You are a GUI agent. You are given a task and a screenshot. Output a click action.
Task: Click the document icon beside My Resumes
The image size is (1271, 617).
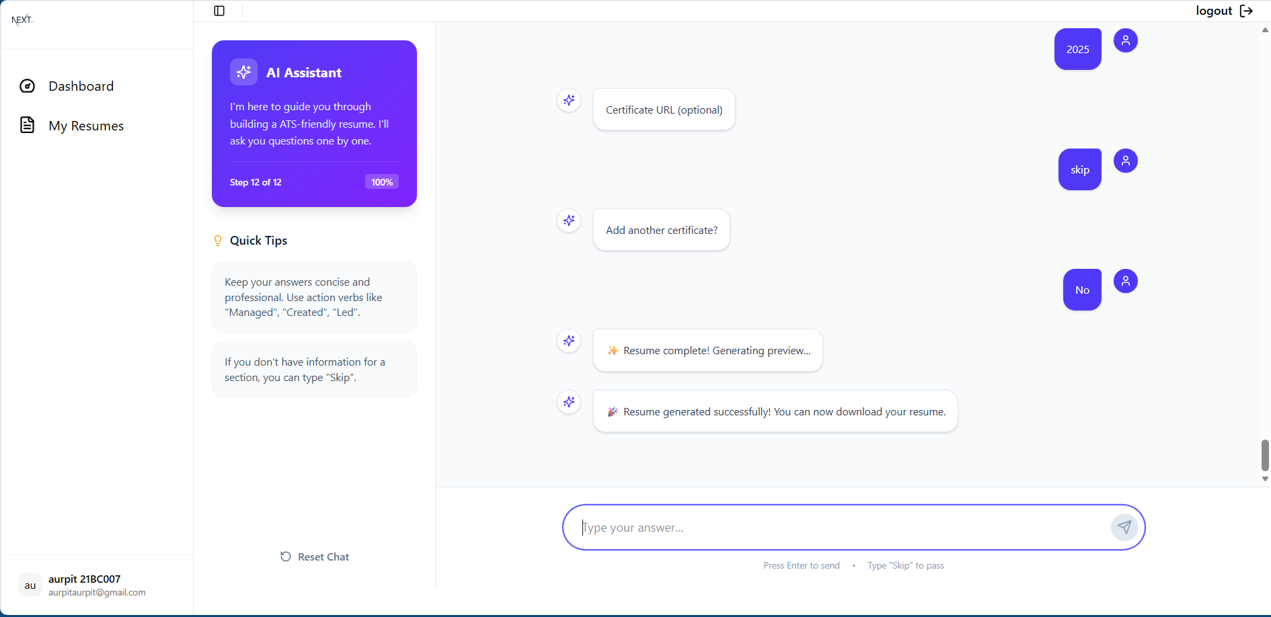pyautogui.click(x=27, y=125)
